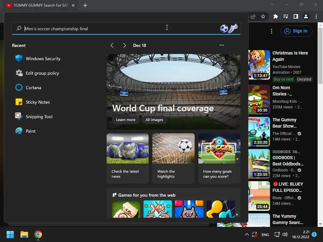Screen dimensions: 323x242
Task: Open the network display tray icon
Action: coord(277,234)
